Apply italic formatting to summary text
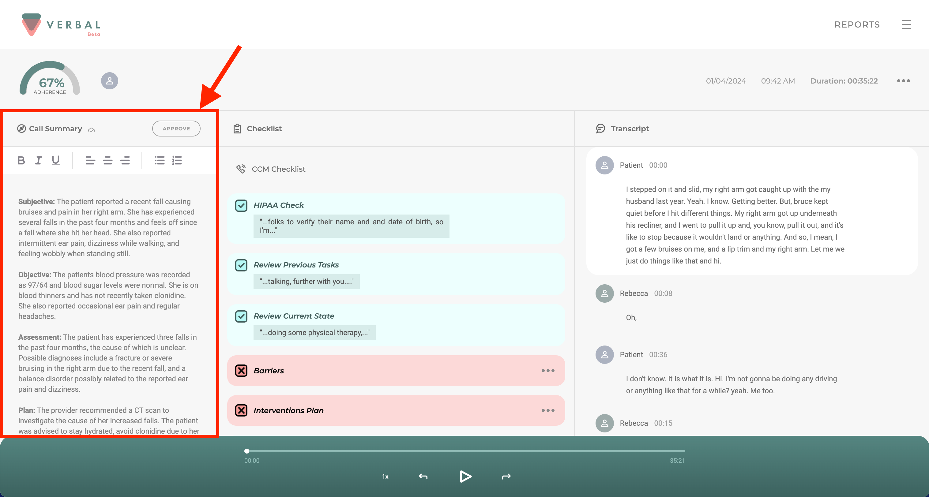Image resolution: width=929 pixels, height=497 pixels. [38, 160]
